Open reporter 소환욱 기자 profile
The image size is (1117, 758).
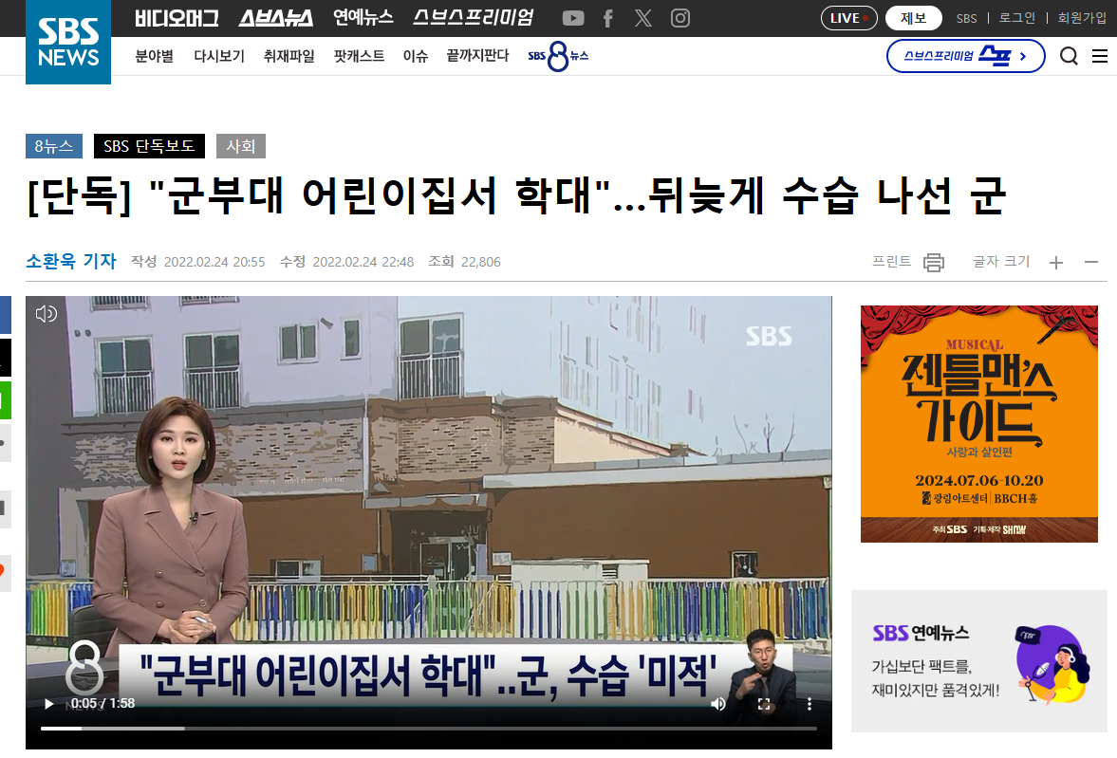(x=71, y=262)
